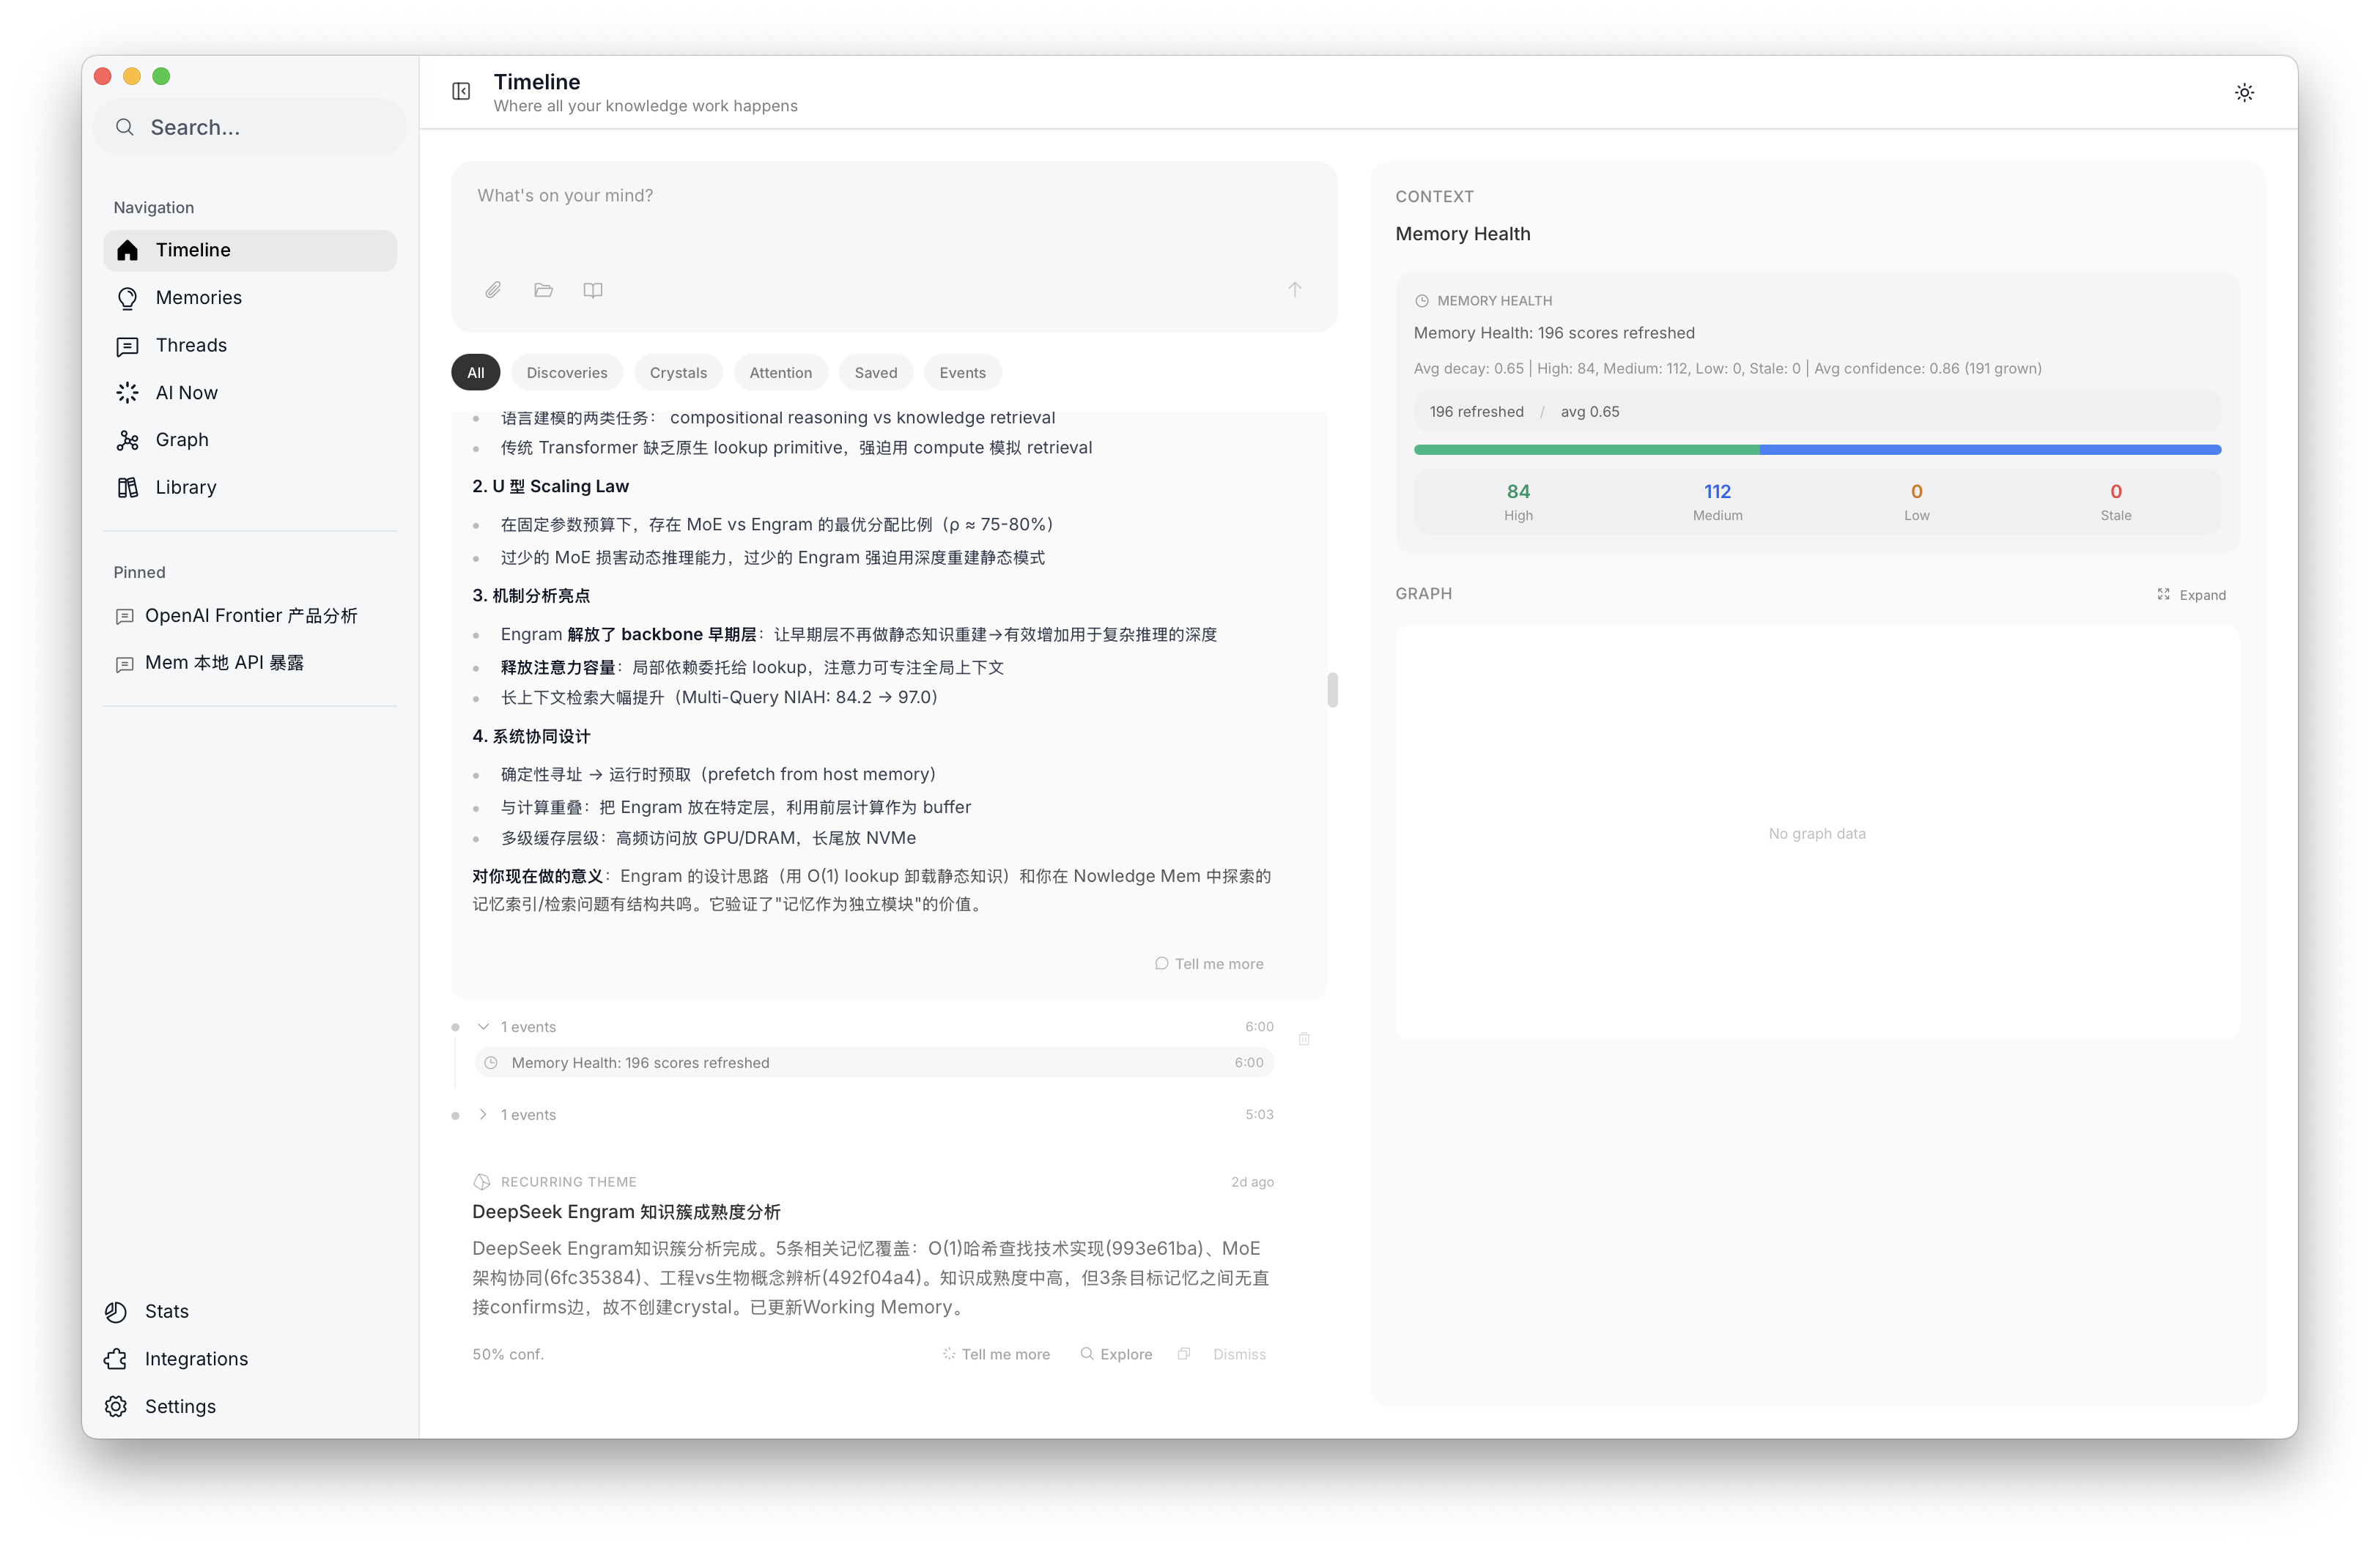Dismiss the DeepSeek Engram theme card
Image resolution: width=2380 pixels, height=1547 pixels.
(x=1239, y=1354)
